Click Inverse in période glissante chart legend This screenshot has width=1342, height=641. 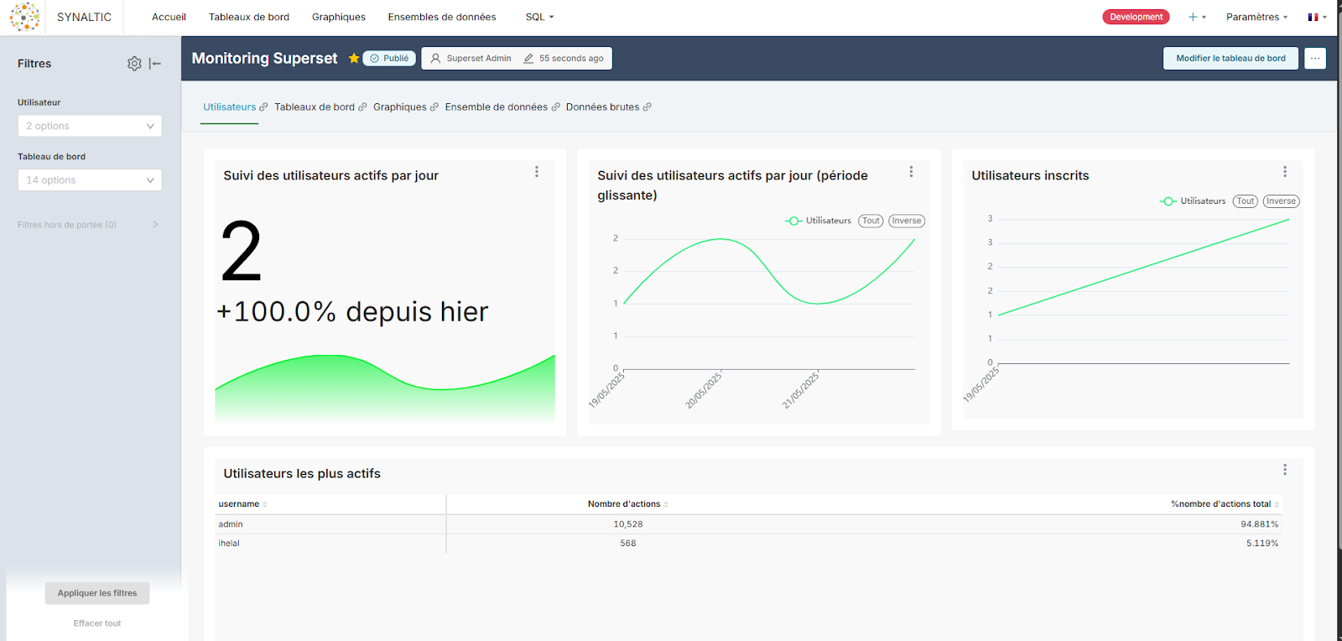[x=907, y=221]
